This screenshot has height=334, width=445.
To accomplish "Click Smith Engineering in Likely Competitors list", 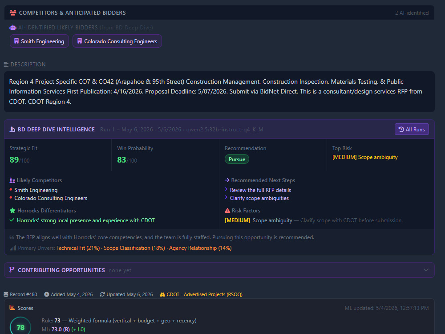I will coord(36,190).
